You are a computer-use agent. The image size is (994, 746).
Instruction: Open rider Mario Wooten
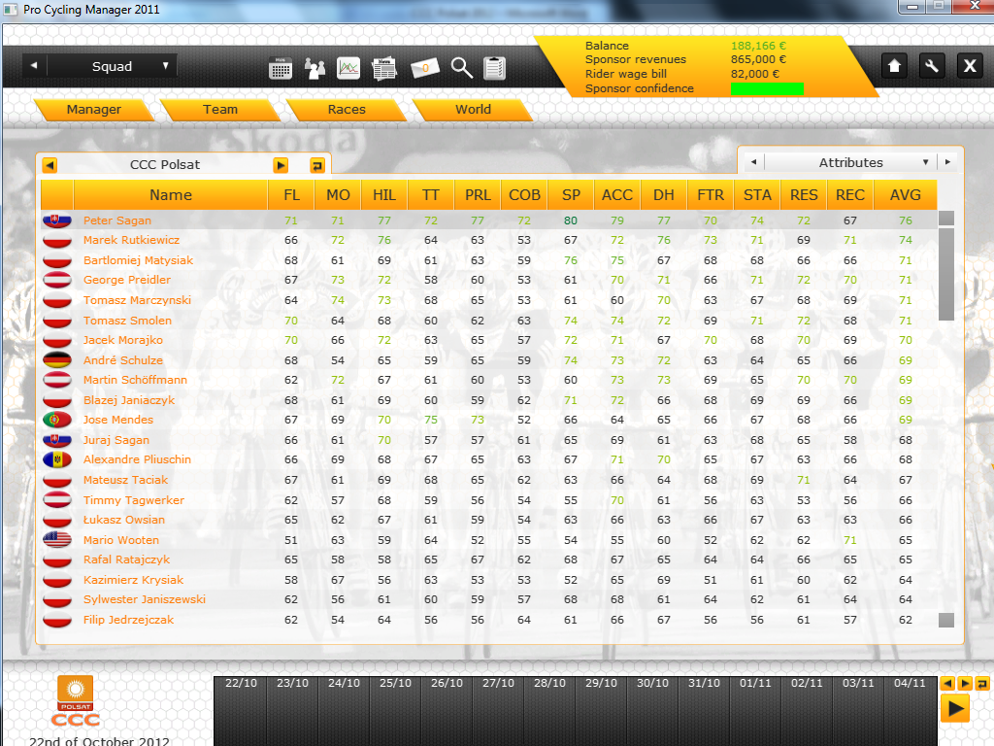tap(121, 540)
